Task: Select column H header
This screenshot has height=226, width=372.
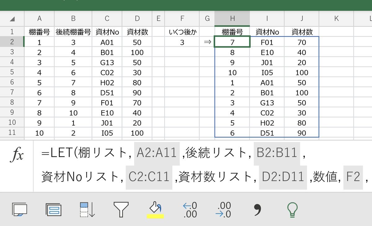Action: pyautogui.click(x=232, y=19)
